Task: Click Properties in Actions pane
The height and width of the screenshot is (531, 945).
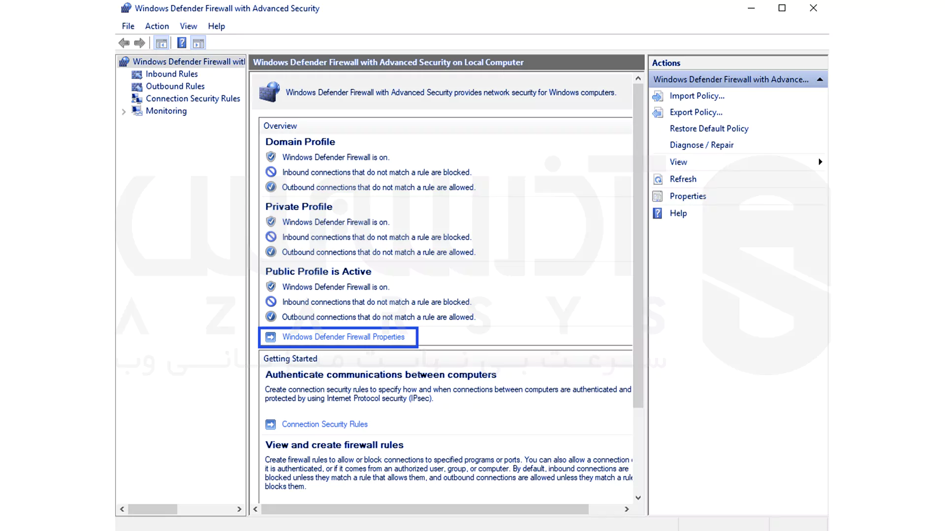Action: click(688, 196)
